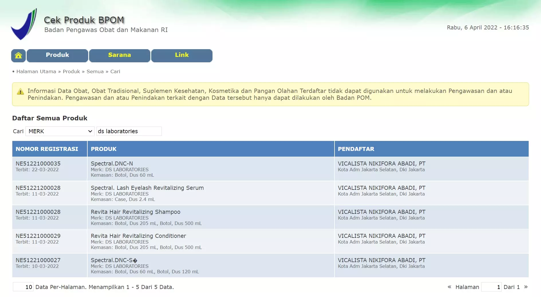The image size is (541, 297).
Task: Click the home icon button
Action: [x=18, y=55]
